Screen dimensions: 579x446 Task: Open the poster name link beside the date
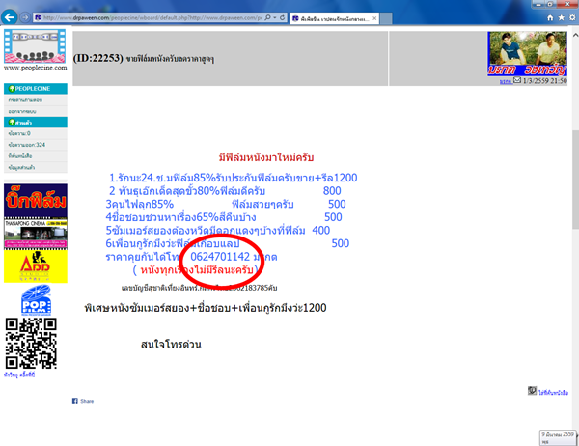(x=506, y=81)
